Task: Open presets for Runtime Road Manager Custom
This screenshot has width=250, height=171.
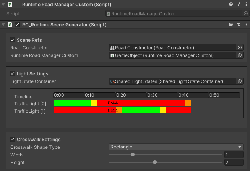Action: pyautogui.click(x=239, y=4)
